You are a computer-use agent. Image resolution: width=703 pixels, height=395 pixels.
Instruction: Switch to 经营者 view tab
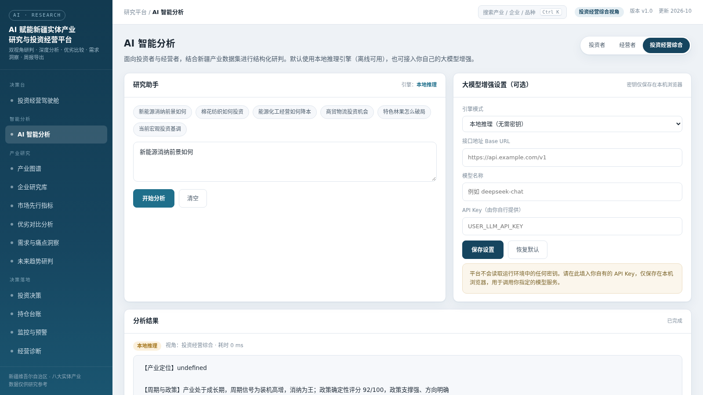click(627, 45)
